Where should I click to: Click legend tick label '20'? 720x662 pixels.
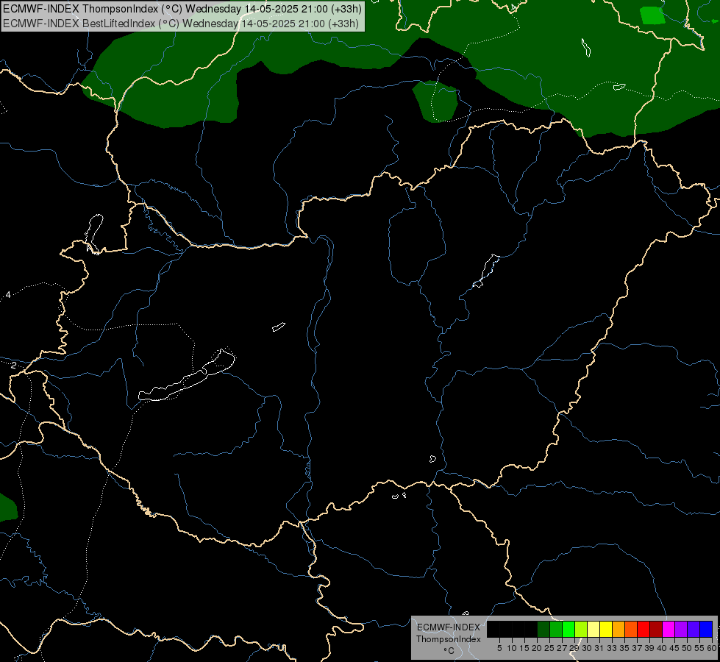click(x=537, y=648)
